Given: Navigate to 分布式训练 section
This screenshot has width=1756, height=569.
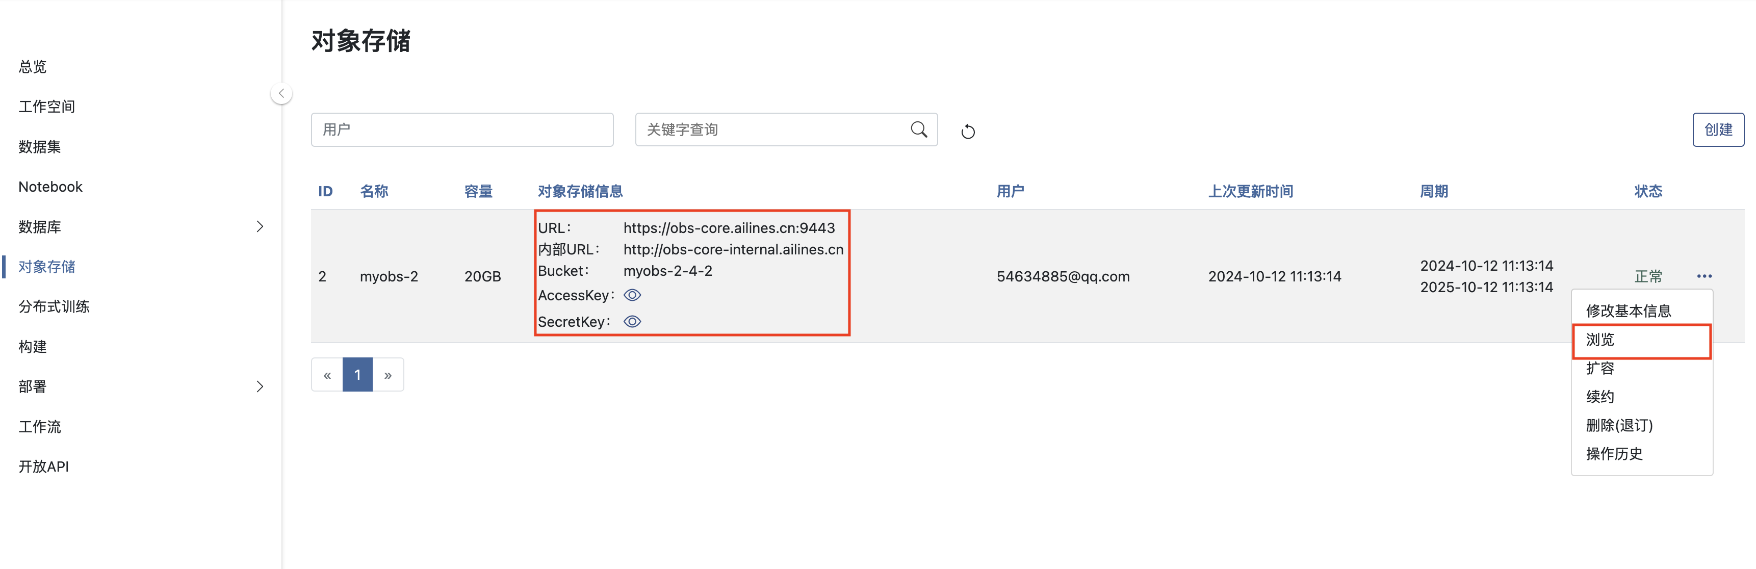Looking at the screenshot, I should 54,306.
